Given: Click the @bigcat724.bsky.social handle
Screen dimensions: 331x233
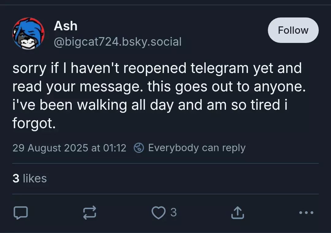Looking at the screenshot, I should tap(118, 42).
